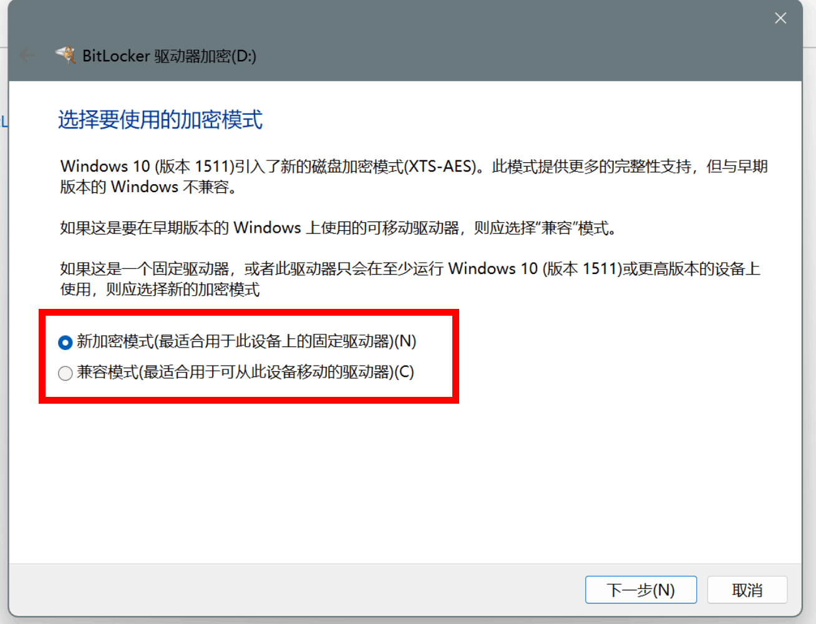The image size is (816, 624).
Task: Select the 新加密模式 radio button
Action: [x=65, y=343]
